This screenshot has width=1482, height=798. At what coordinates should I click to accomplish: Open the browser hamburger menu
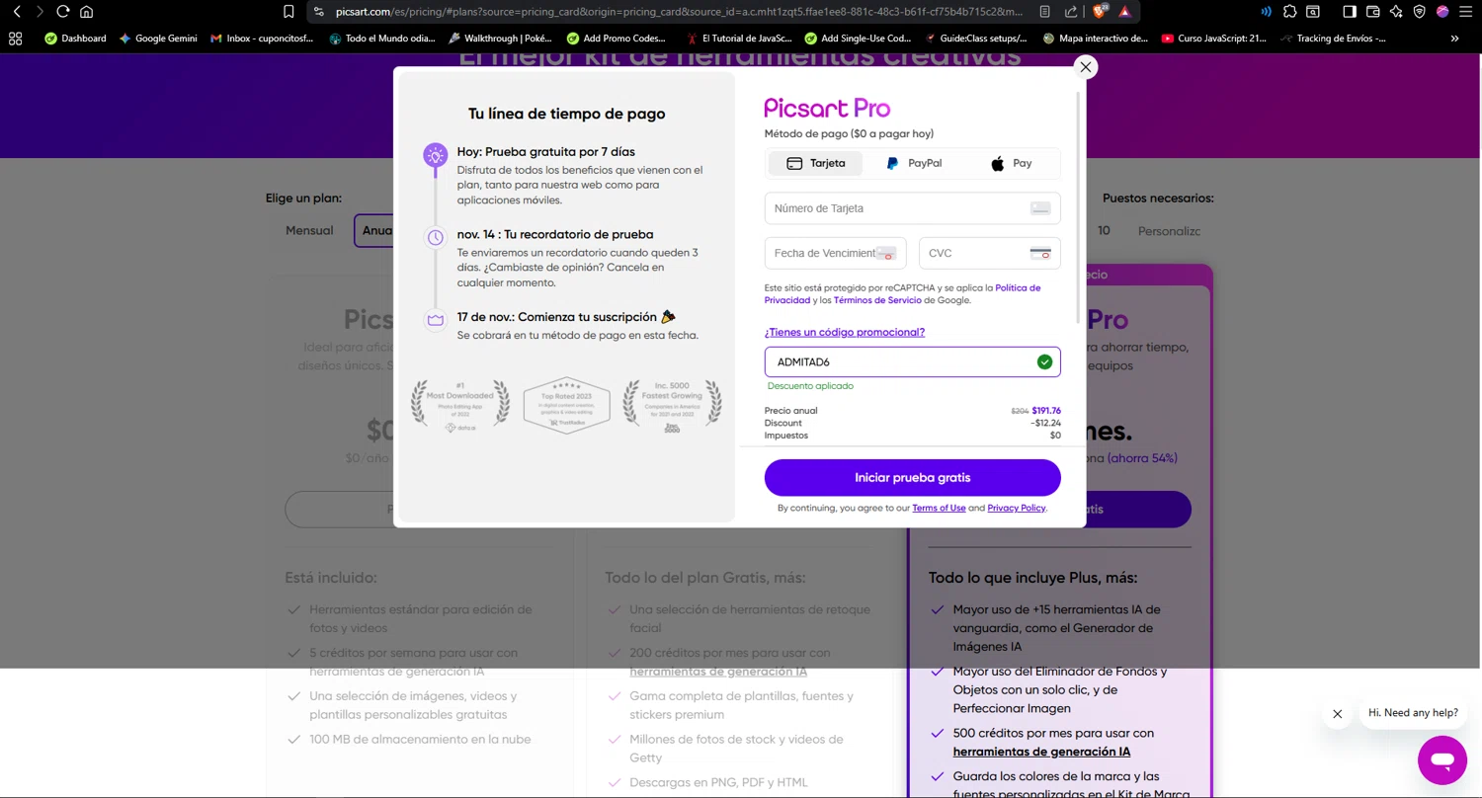click(1466, 12)
